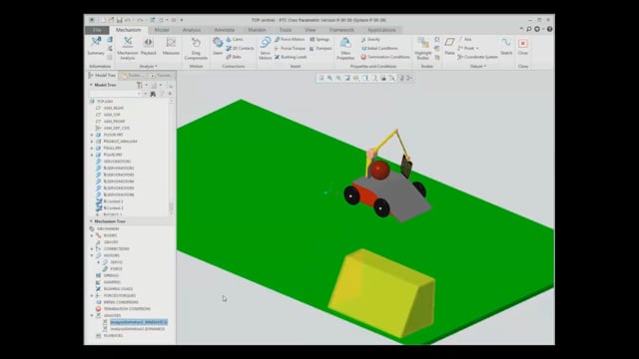
Task: Select the Bushing Loads tool
Action: (x=291, y=57)
